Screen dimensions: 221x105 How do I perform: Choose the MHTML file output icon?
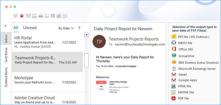pyautogui.click(x=173, y=92)
